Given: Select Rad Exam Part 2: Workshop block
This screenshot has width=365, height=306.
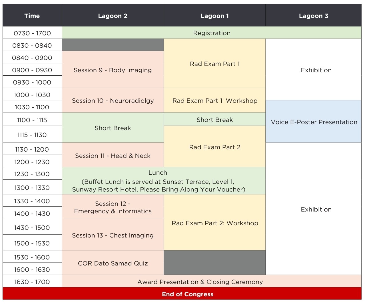Looking at the screenshot, I should click(x=214, y=223).
